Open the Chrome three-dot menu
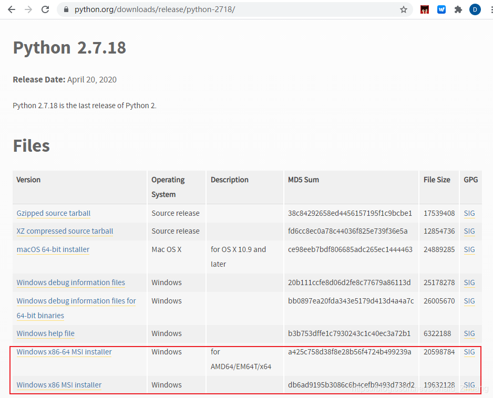The width and height of the screenshot is (493, 398). (491, 10)
